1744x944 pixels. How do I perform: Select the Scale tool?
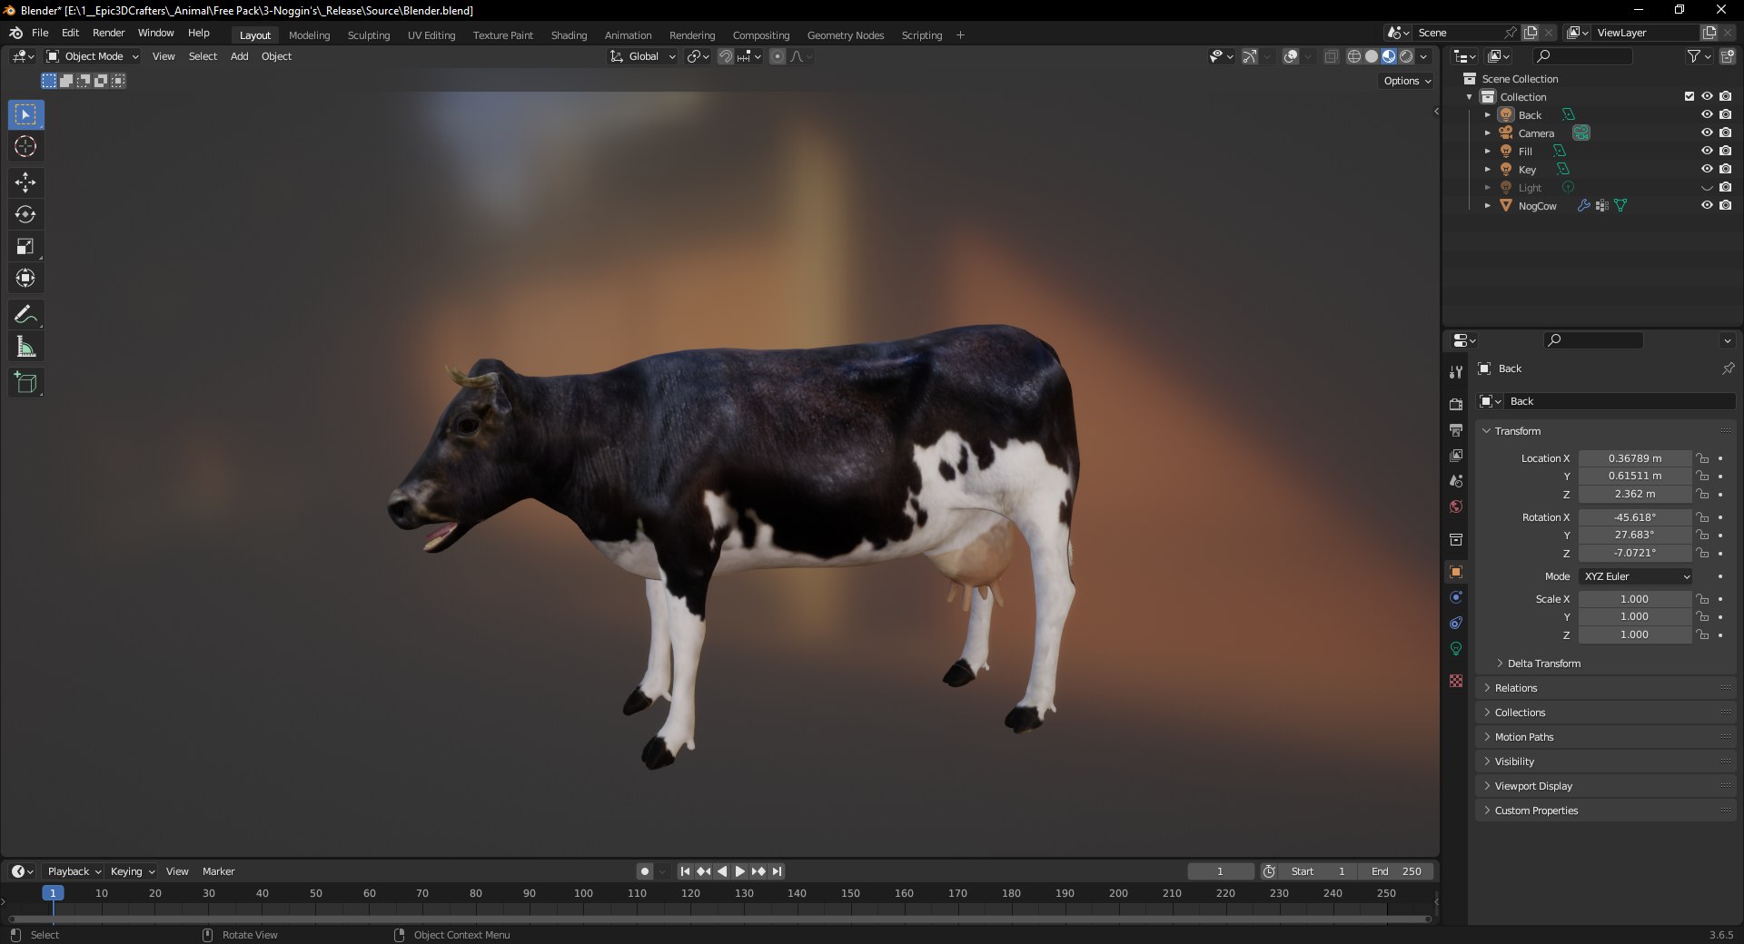[x=25, y=246]
